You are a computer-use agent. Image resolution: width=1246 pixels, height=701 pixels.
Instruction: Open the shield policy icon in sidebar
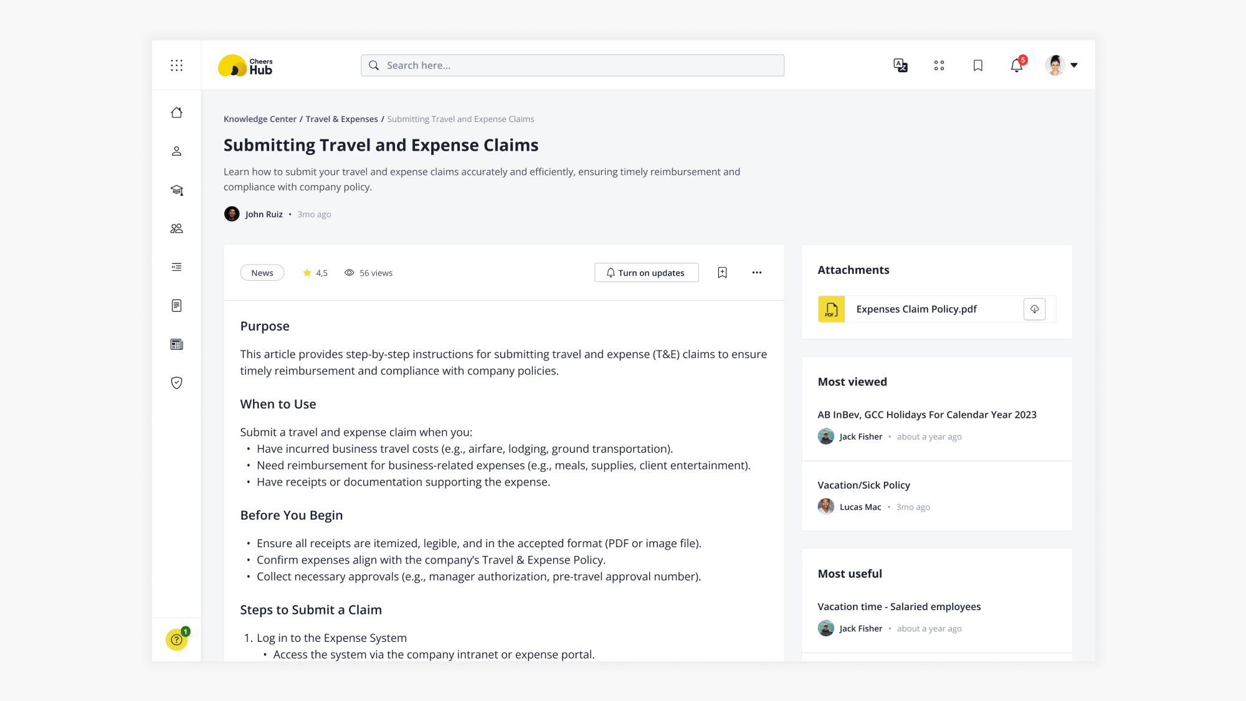(176, 383)
